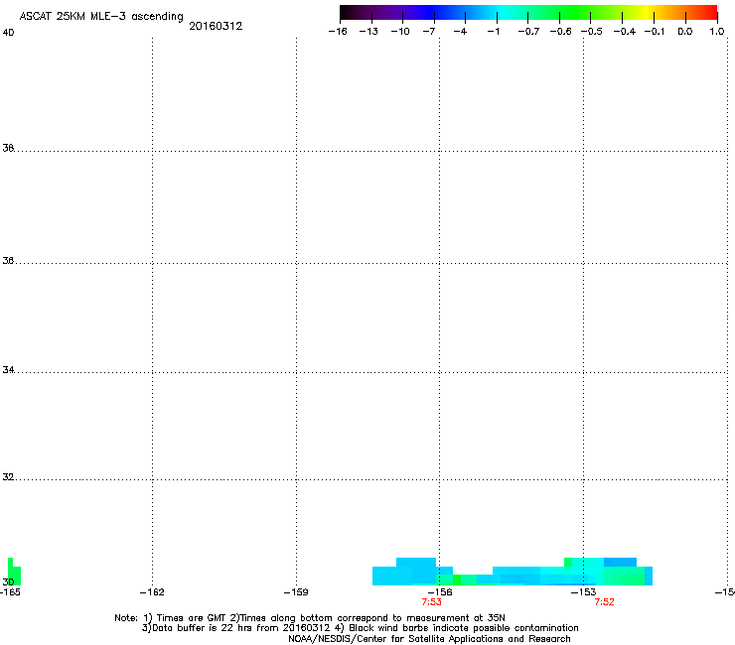735x645 pixels.
Task: Click the color bar label -10
Action: pos(400,32)
